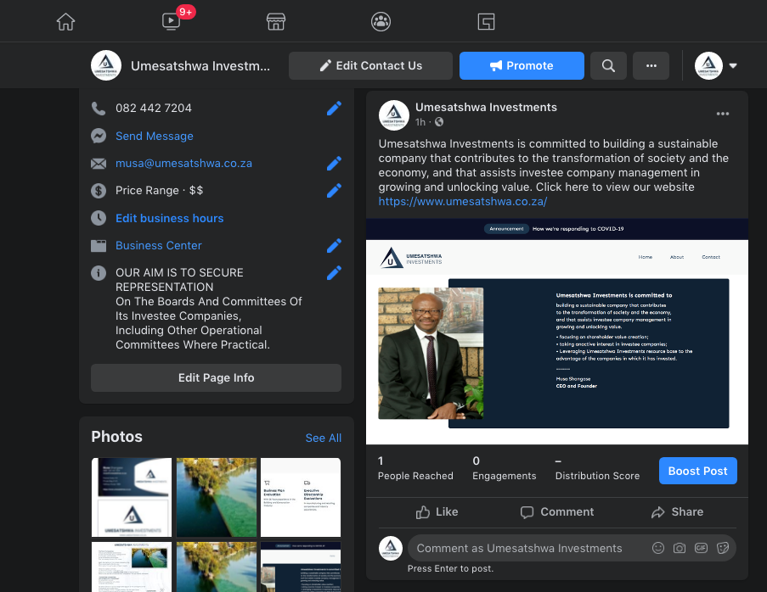Open the bottom-row website screenshot thumbnail
Viewport: 767px width, 592px height.
301,567
